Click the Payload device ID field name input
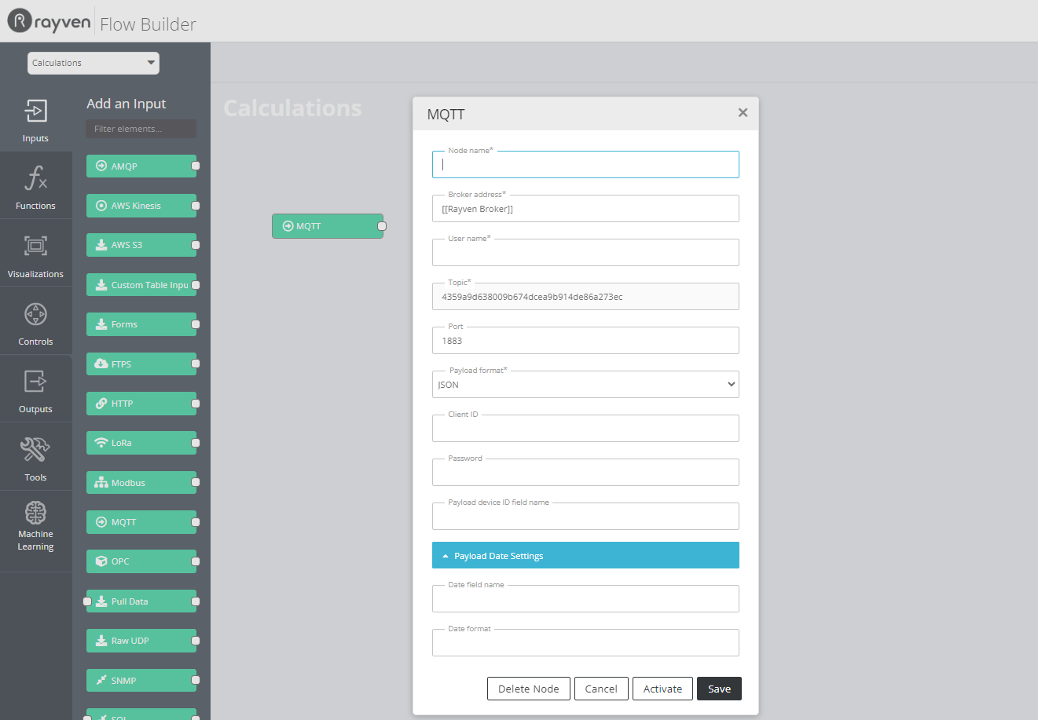The width and height of the screenshot is (1038, 720). click(x=585, y=517)
